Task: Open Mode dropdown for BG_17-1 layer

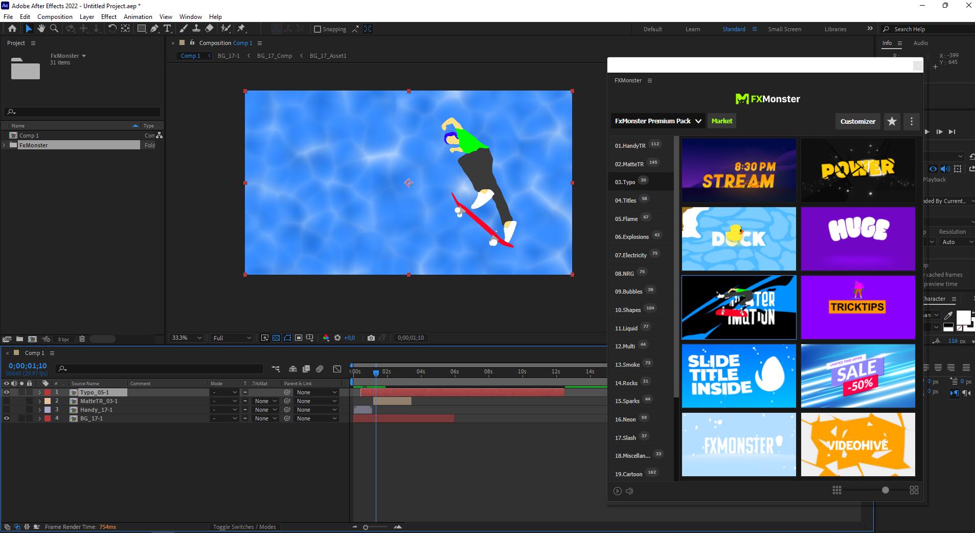Action: coord(224,418)
